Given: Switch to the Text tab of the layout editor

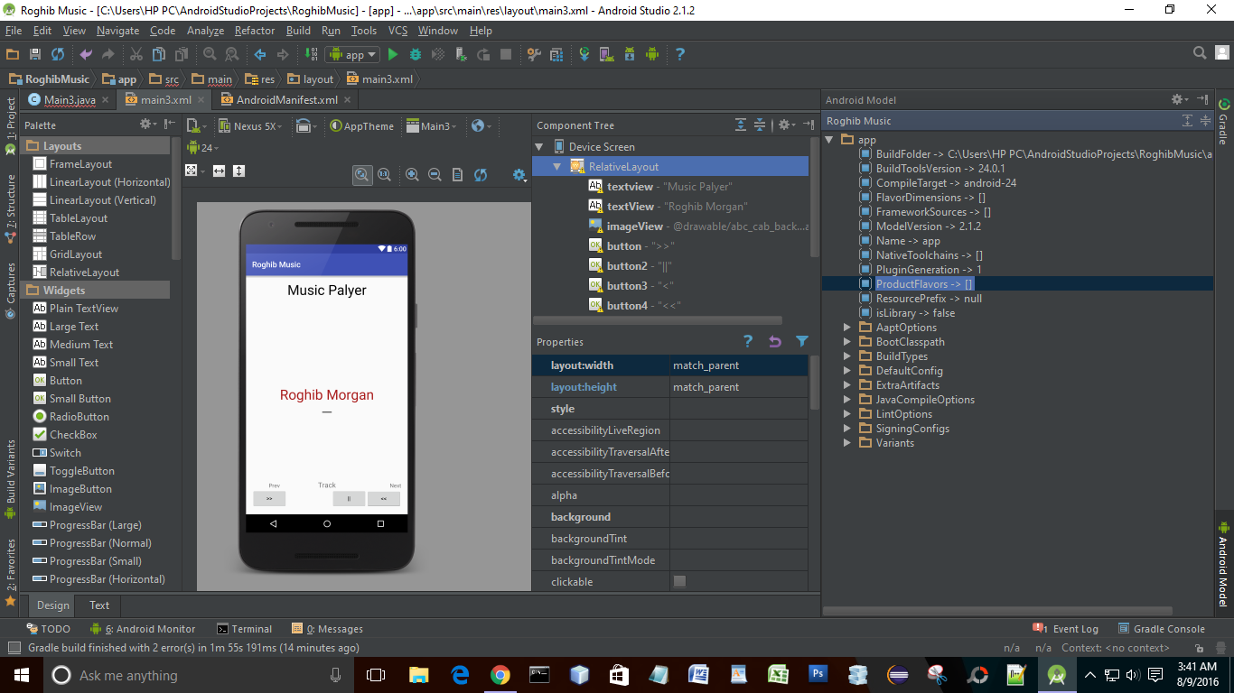Looking at the screenshot, I should [99, 605].
